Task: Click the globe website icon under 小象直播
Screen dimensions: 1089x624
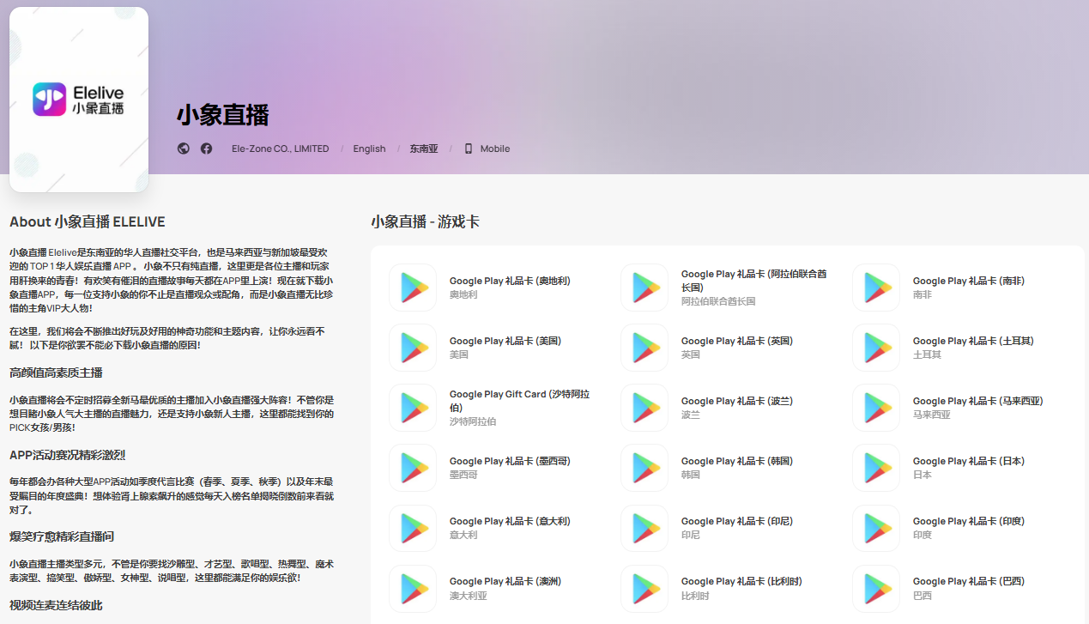Action: (x=183, y=148)
